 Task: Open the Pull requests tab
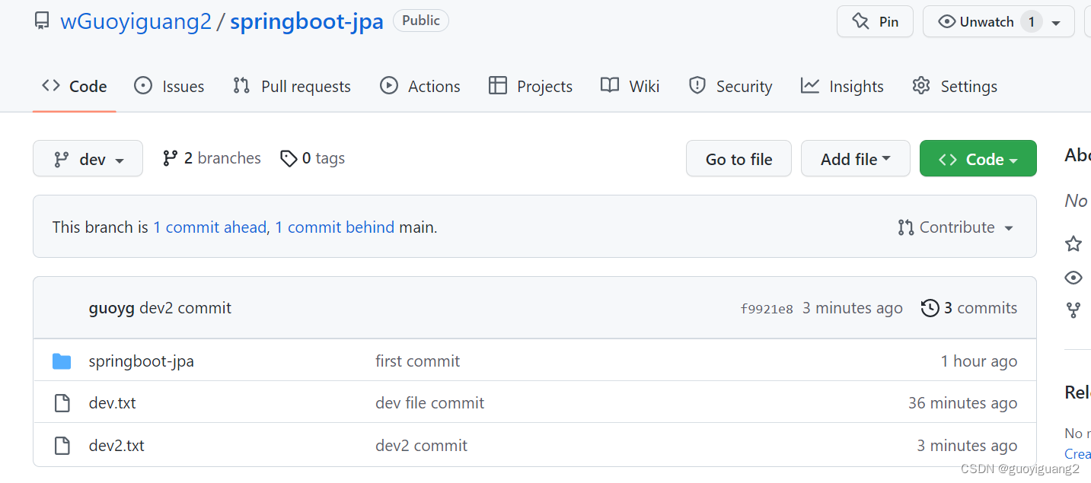pos(292,86)
